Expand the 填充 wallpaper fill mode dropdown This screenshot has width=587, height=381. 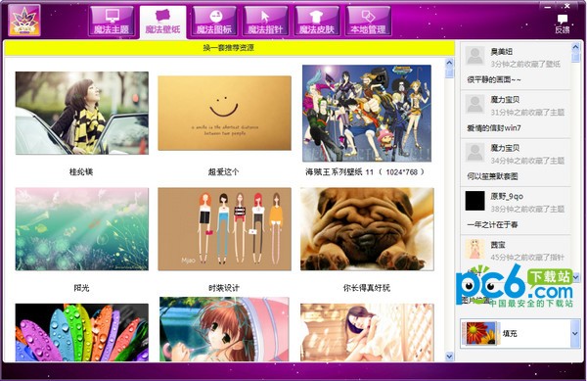pos(575,333)
